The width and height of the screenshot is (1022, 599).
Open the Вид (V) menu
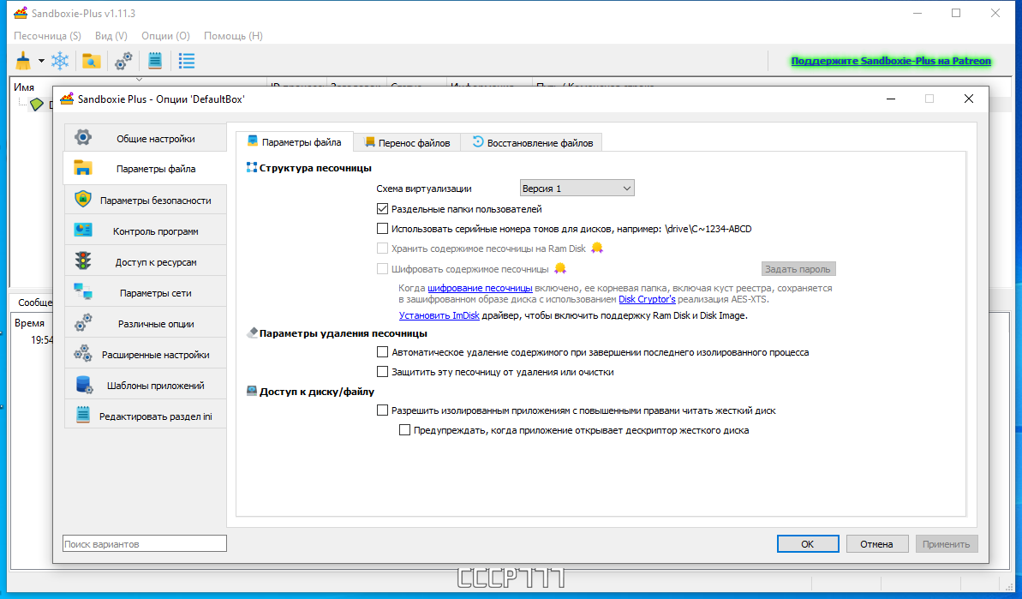click(111, 36)
